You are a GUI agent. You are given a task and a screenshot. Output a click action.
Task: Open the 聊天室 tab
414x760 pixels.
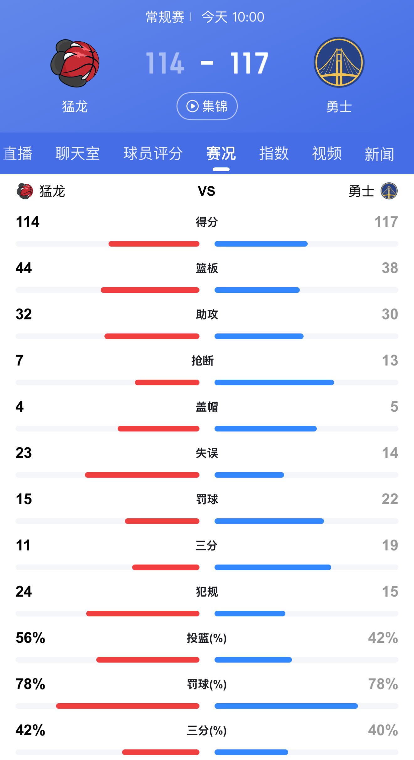[77, 154]
